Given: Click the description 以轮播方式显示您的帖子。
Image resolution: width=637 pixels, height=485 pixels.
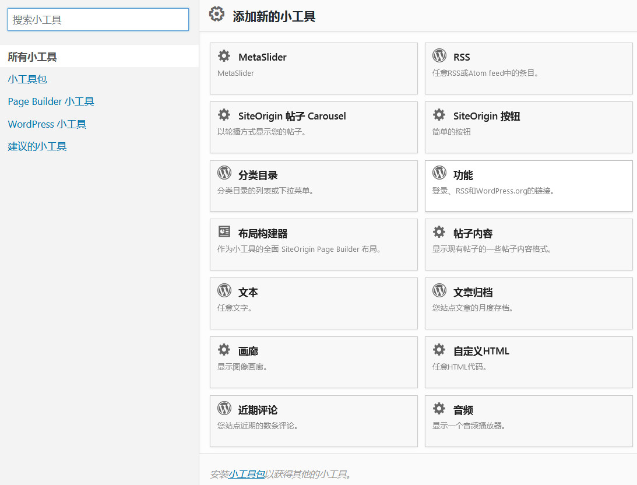Looking at the screenshot, I should coord(262,132).
